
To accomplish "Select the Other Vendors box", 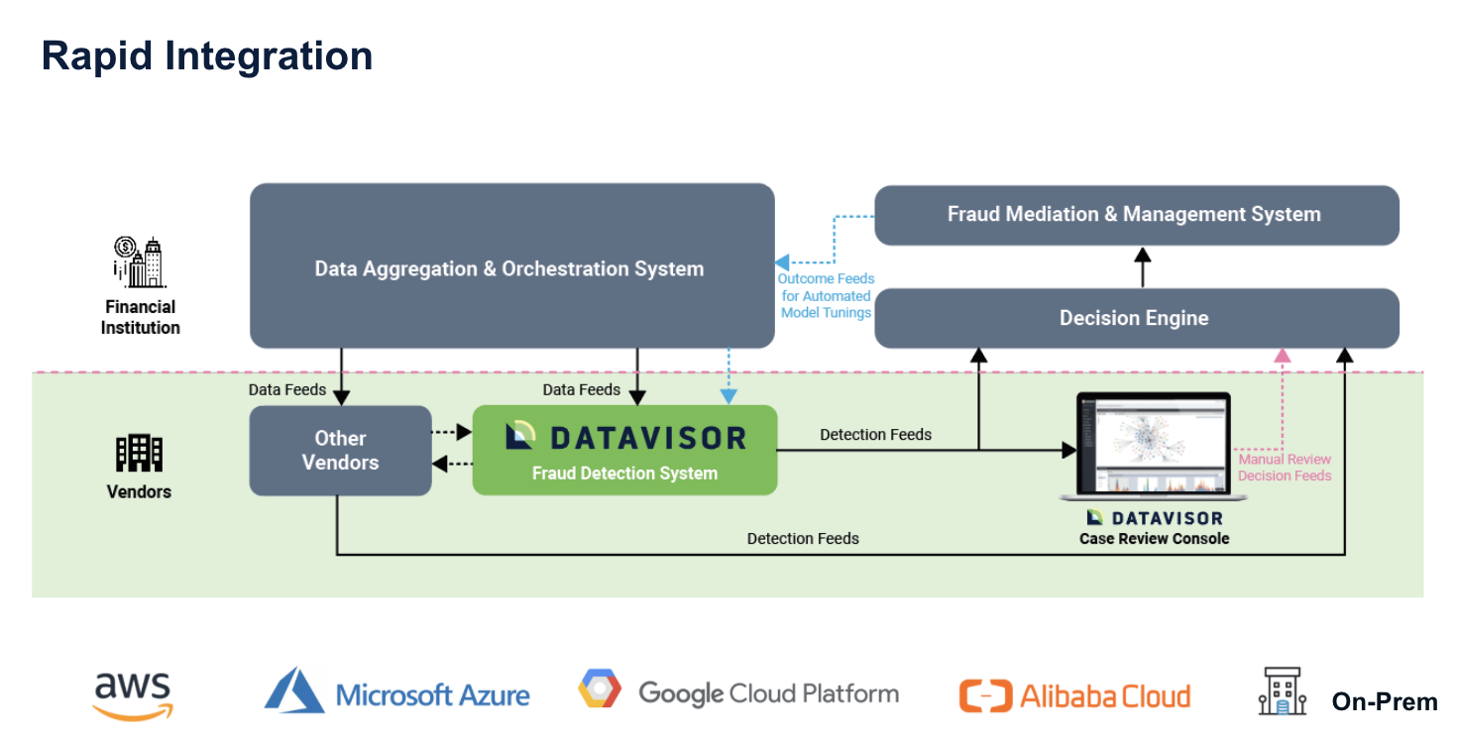I will (340, 451).
